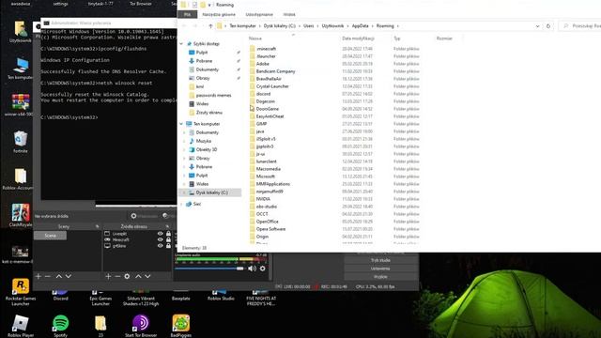Open the WinRAR installer desktop icon

20,105
